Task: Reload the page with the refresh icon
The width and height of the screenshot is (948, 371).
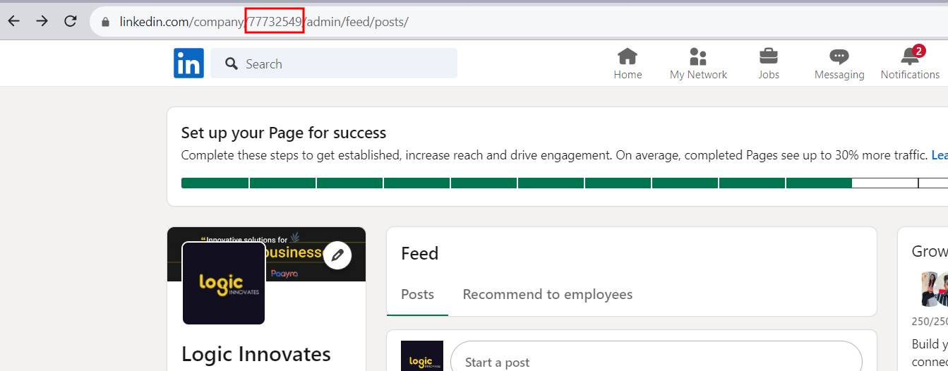Action: click(71, 21)
